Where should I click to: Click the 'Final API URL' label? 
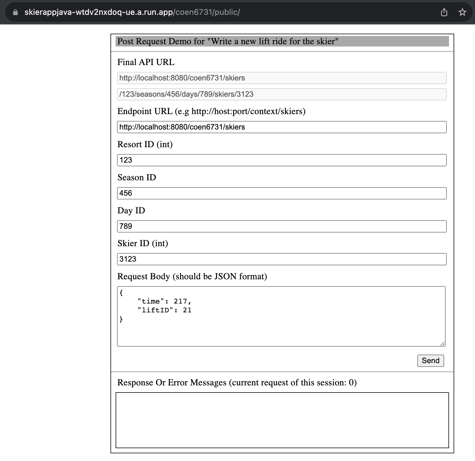pyautogui.click(x=146, y=62)
